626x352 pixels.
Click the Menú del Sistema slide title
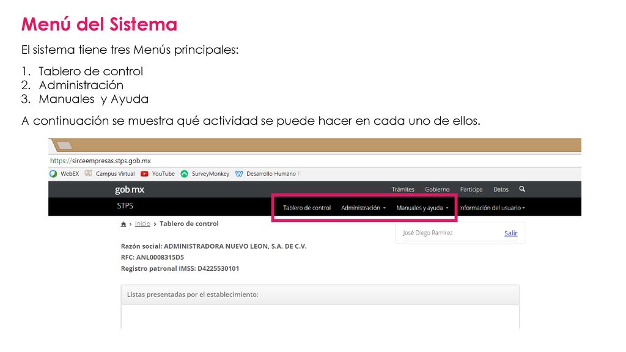(99, 24)
